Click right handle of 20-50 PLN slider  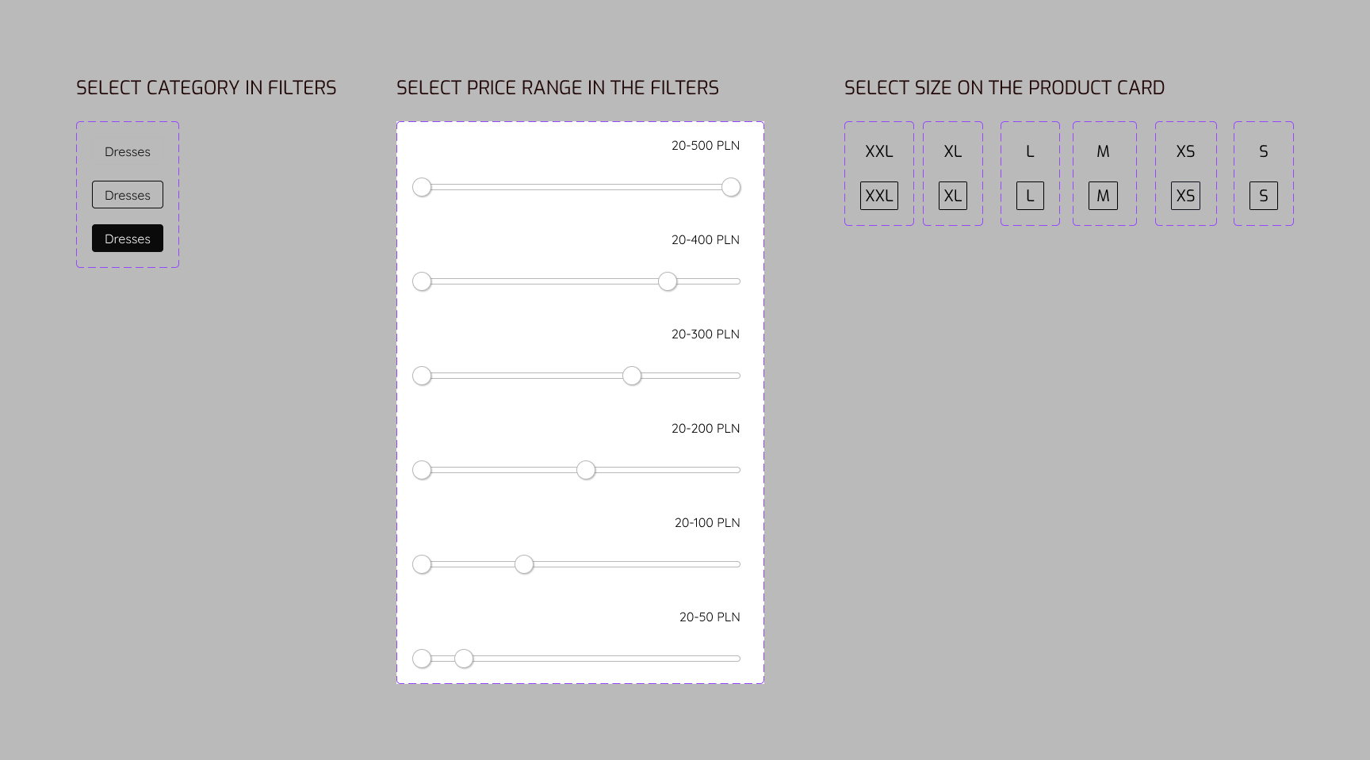click(464, 659)
